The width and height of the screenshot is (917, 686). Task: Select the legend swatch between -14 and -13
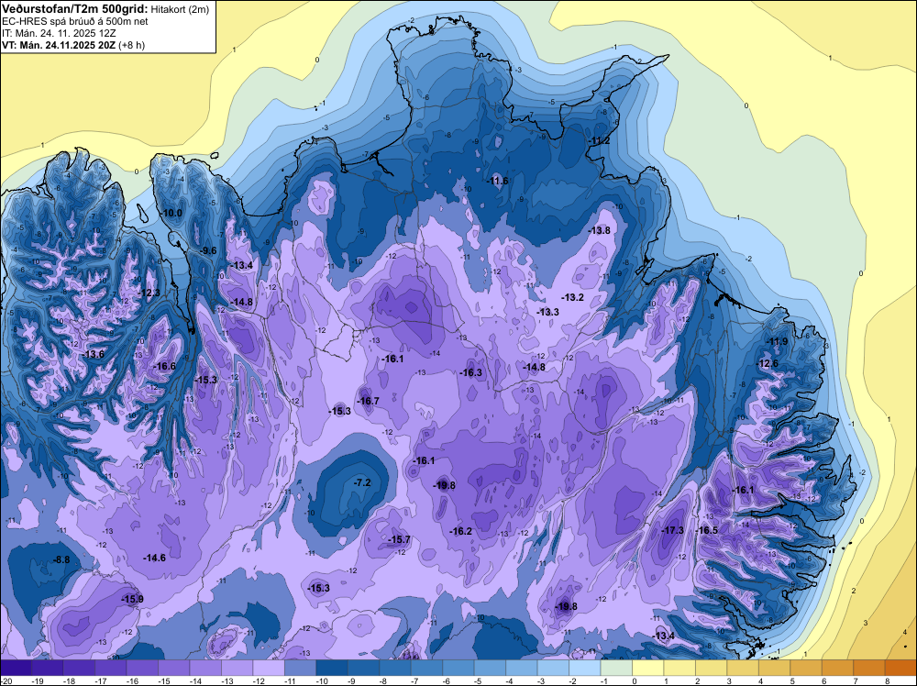pos(205,668)
